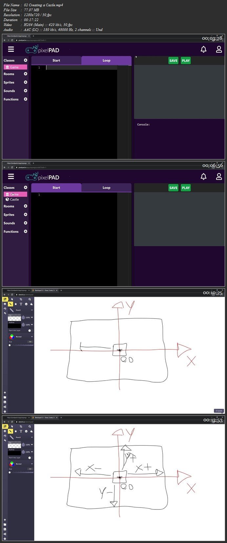Add a sprite with the plus icon, 00:06:56 frame

click(26, 215)
